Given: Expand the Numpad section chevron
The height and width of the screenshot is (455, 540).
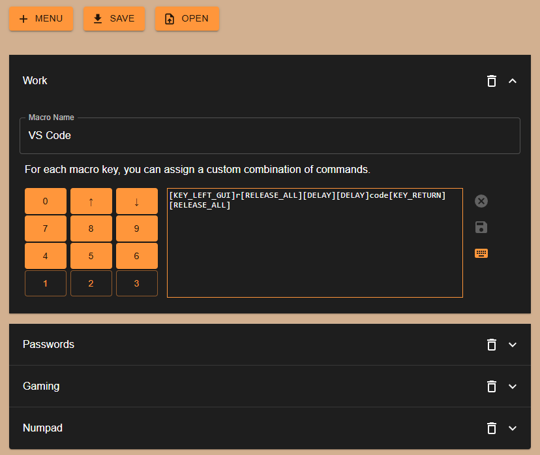Looking at the screenshot, I should pos(513,428).
